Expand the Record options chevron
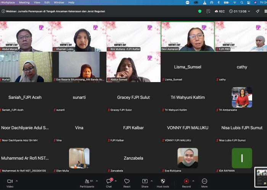 pyautogui.click(x=193, y=181)
